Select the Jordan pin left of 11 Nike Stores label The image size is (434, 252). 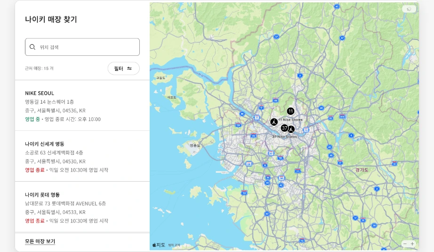(x=274, y=122)
